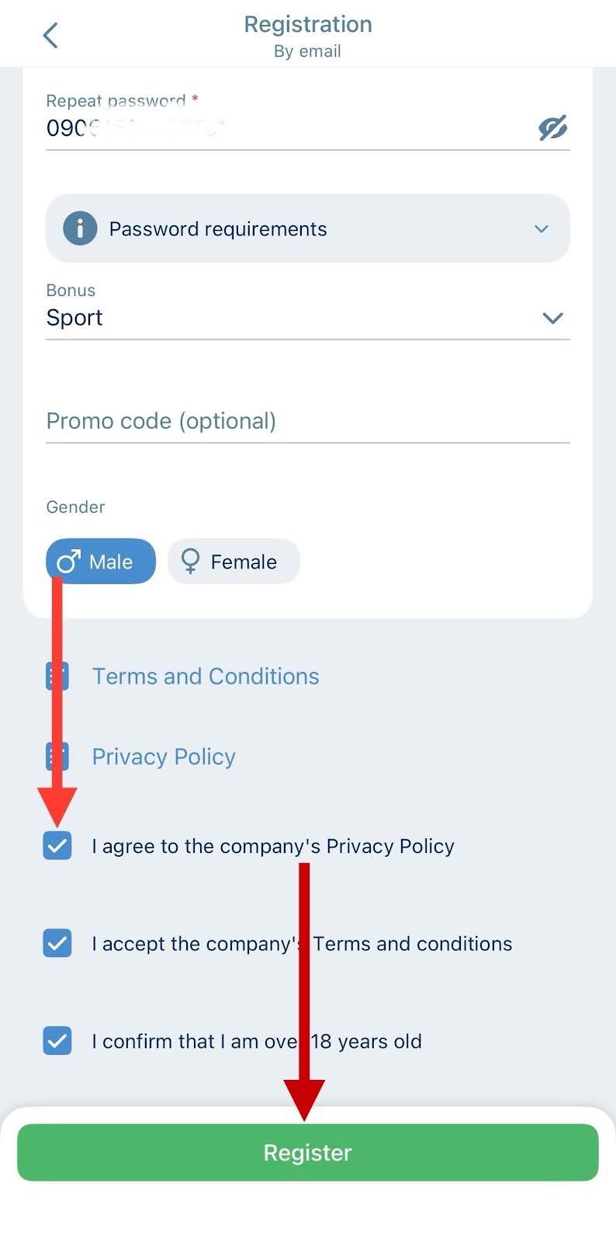
Task: Click the document icon beside Terms and Conditions
Action: pos(57,675)
